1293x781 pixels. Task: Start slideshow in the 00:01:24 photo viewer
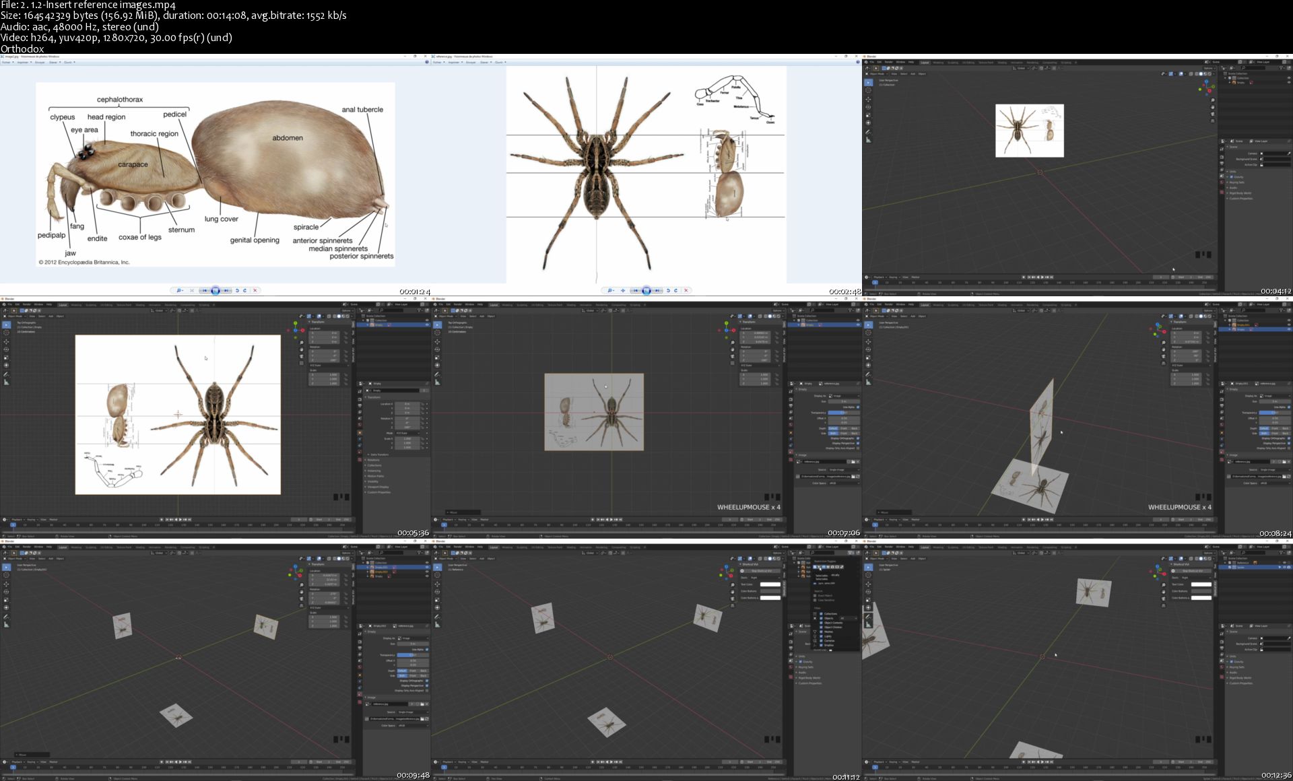point(215,290)
